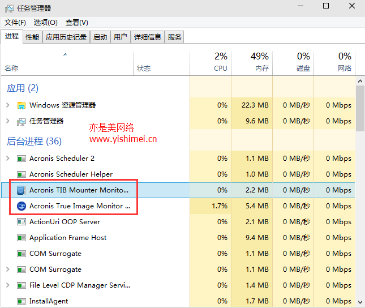Open the 查看(V) menu
Image resolution: width=365 pixels, height=308 pixels.
77,23
